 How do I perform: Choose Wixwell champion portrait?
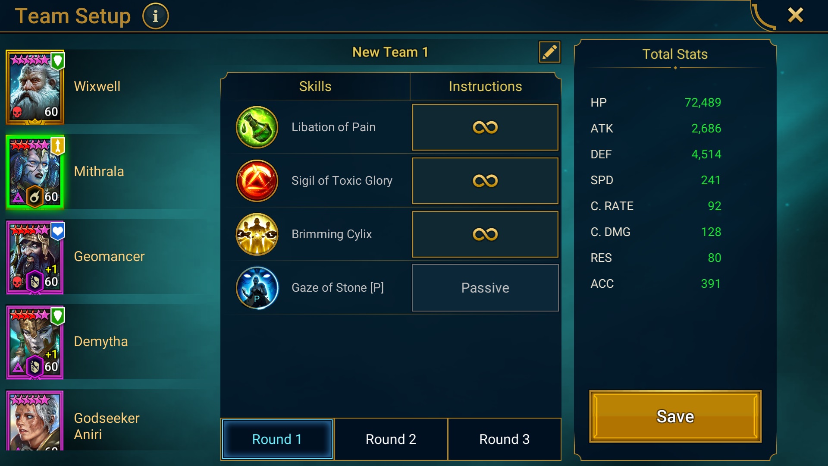click(x=35, y=87)
